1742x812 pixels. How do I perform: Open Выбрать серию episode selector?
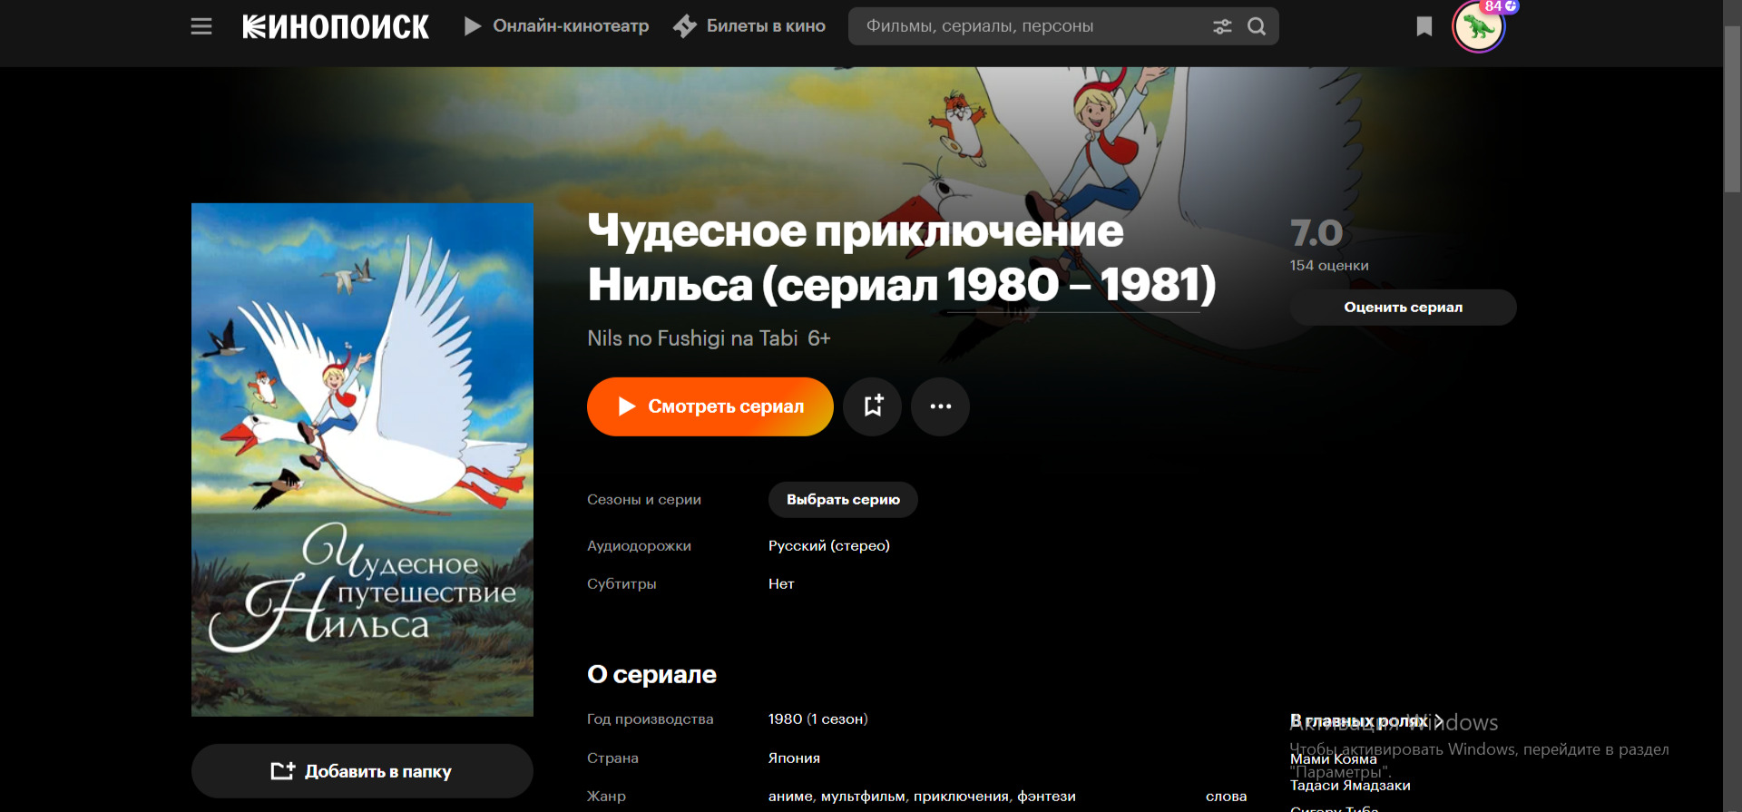843,500
